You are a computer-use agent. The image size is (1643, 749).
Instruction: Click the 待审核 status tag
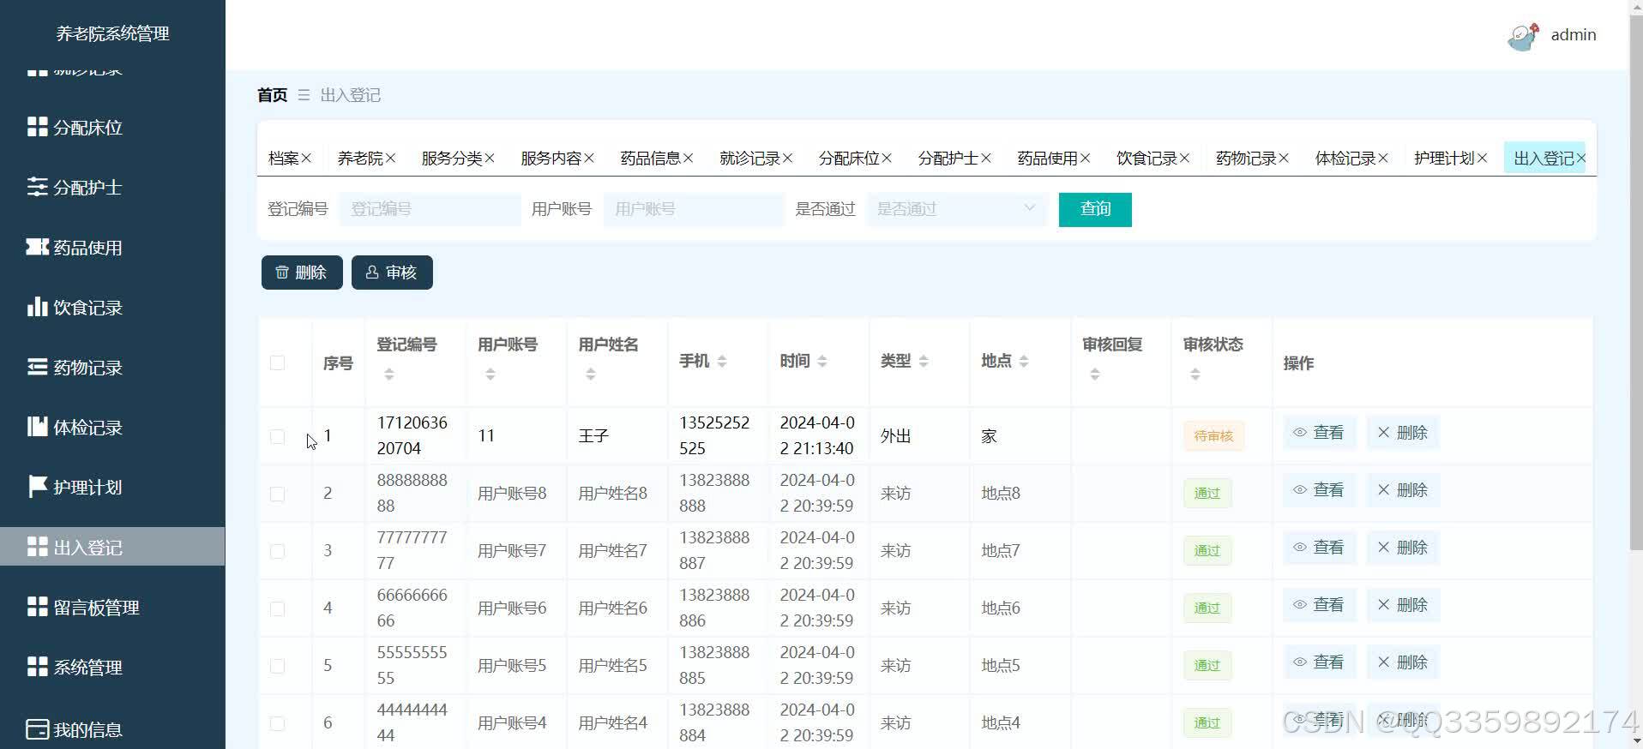tap(1213, 436)
